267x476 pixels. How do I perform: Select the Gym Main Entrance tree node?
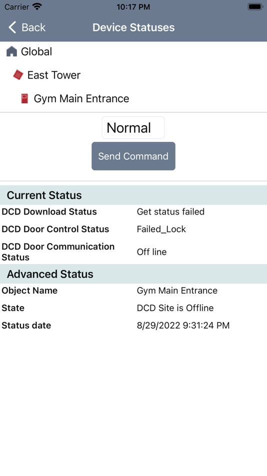(x=81, y=98)
